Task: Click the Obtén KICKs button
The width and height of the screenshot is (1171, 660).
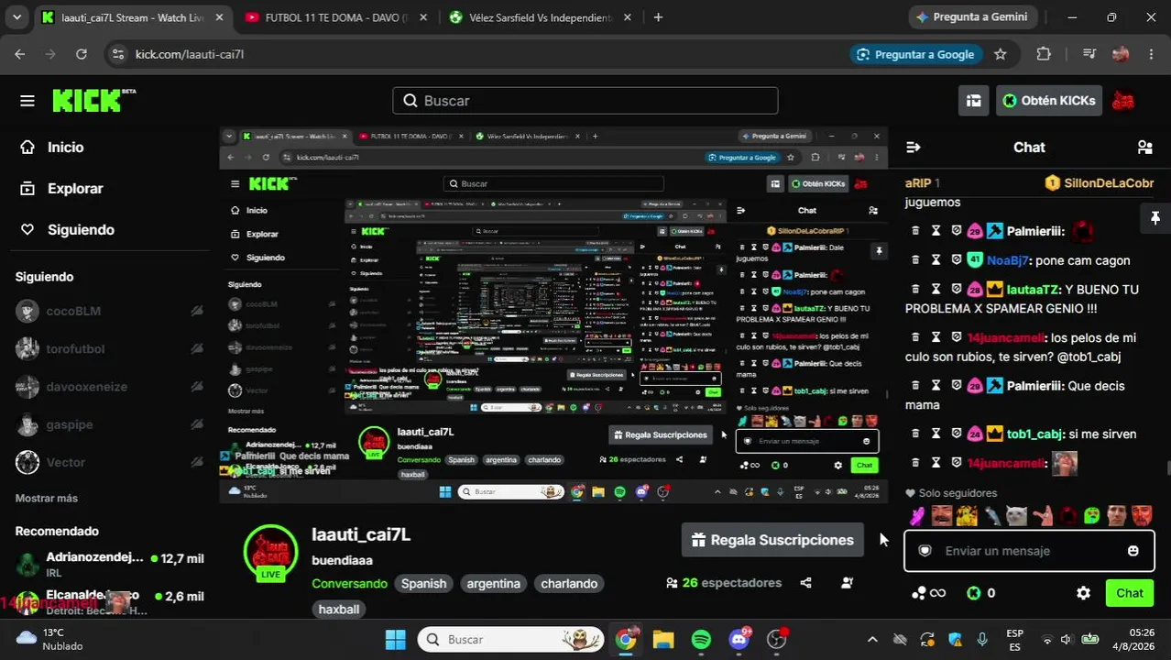Action: [x=1049, y=101]
